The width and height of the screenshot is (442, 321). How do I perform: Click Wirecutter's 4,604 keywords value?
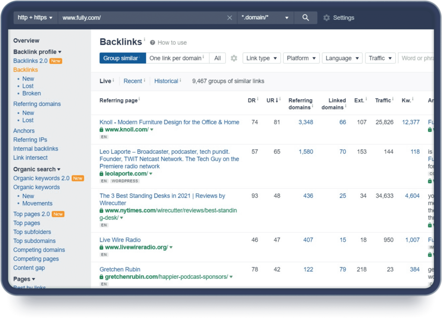tap(412, 196)
